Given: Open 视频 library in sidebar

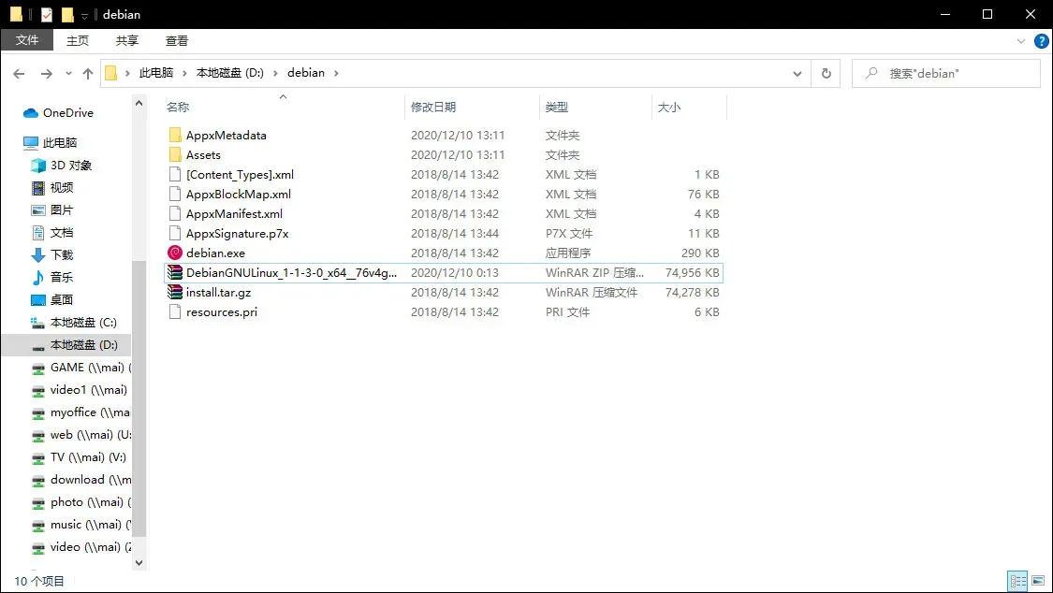Looking at the screenshot, I should coord(52,188).
